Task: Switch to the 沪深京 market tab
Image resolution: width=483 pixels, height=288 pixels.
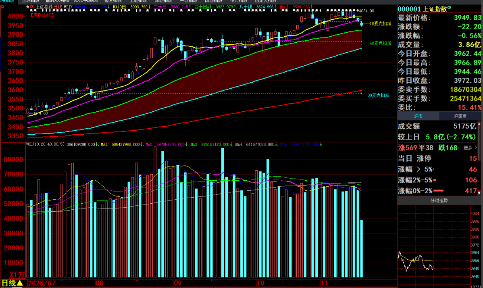Action: [461, 116]
